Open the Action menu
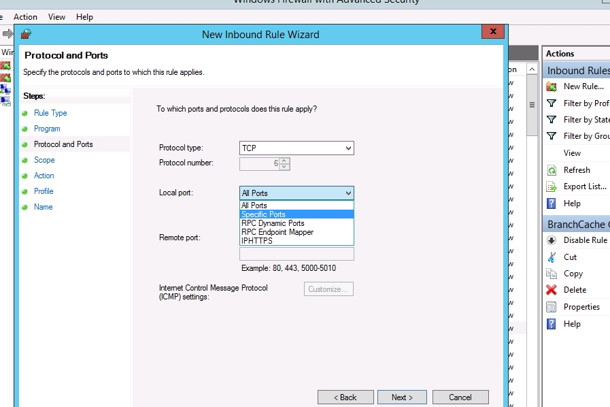Viewport: 610px width, 407px height. [26, 16]
